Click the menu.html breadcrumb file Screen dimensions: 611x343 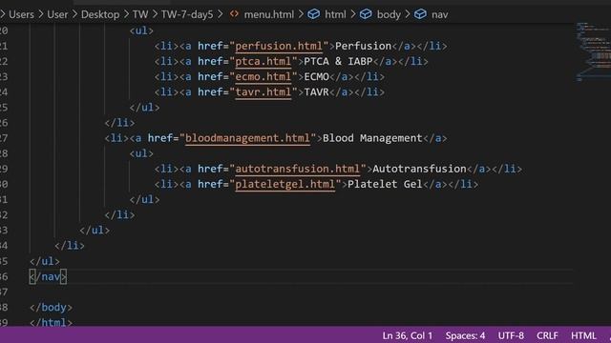[269, 14]
